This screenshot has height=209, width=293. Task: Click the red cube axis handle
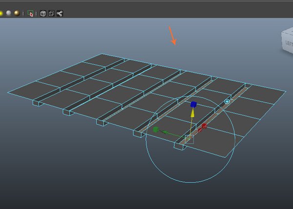click(x=204, y=126)
